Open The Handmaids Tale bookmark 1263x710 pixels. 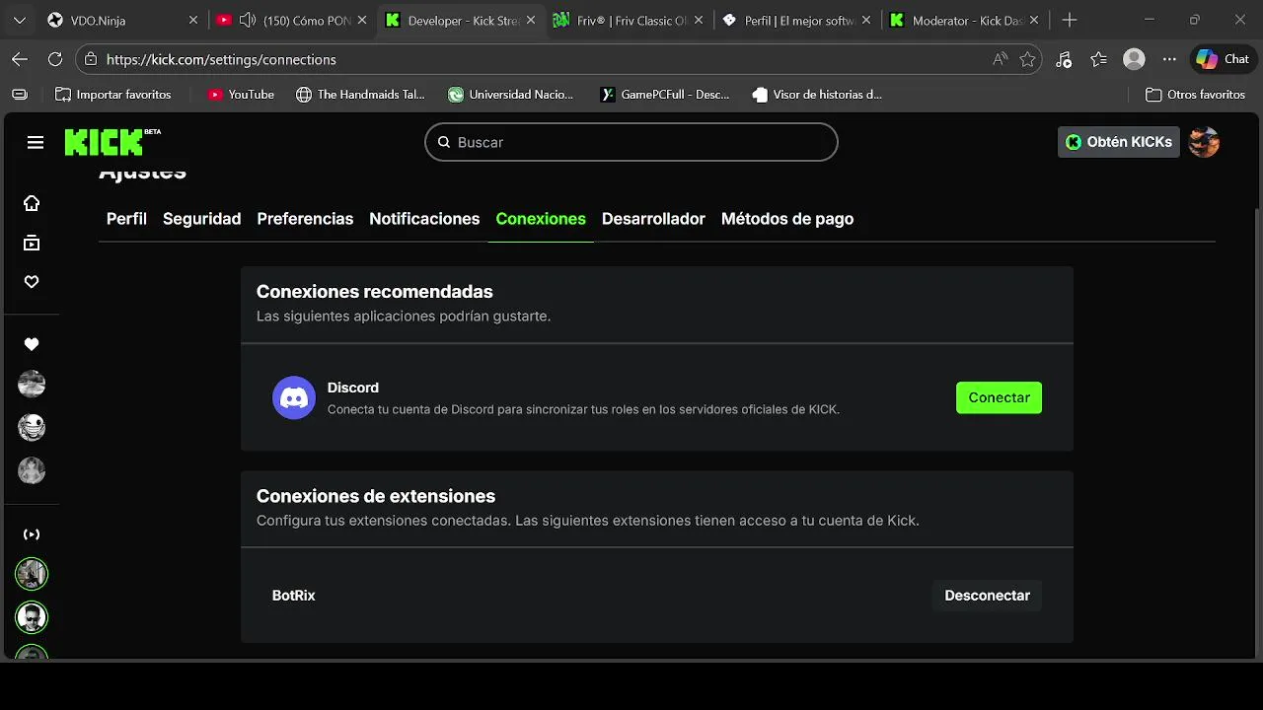[x=360, y=95]
